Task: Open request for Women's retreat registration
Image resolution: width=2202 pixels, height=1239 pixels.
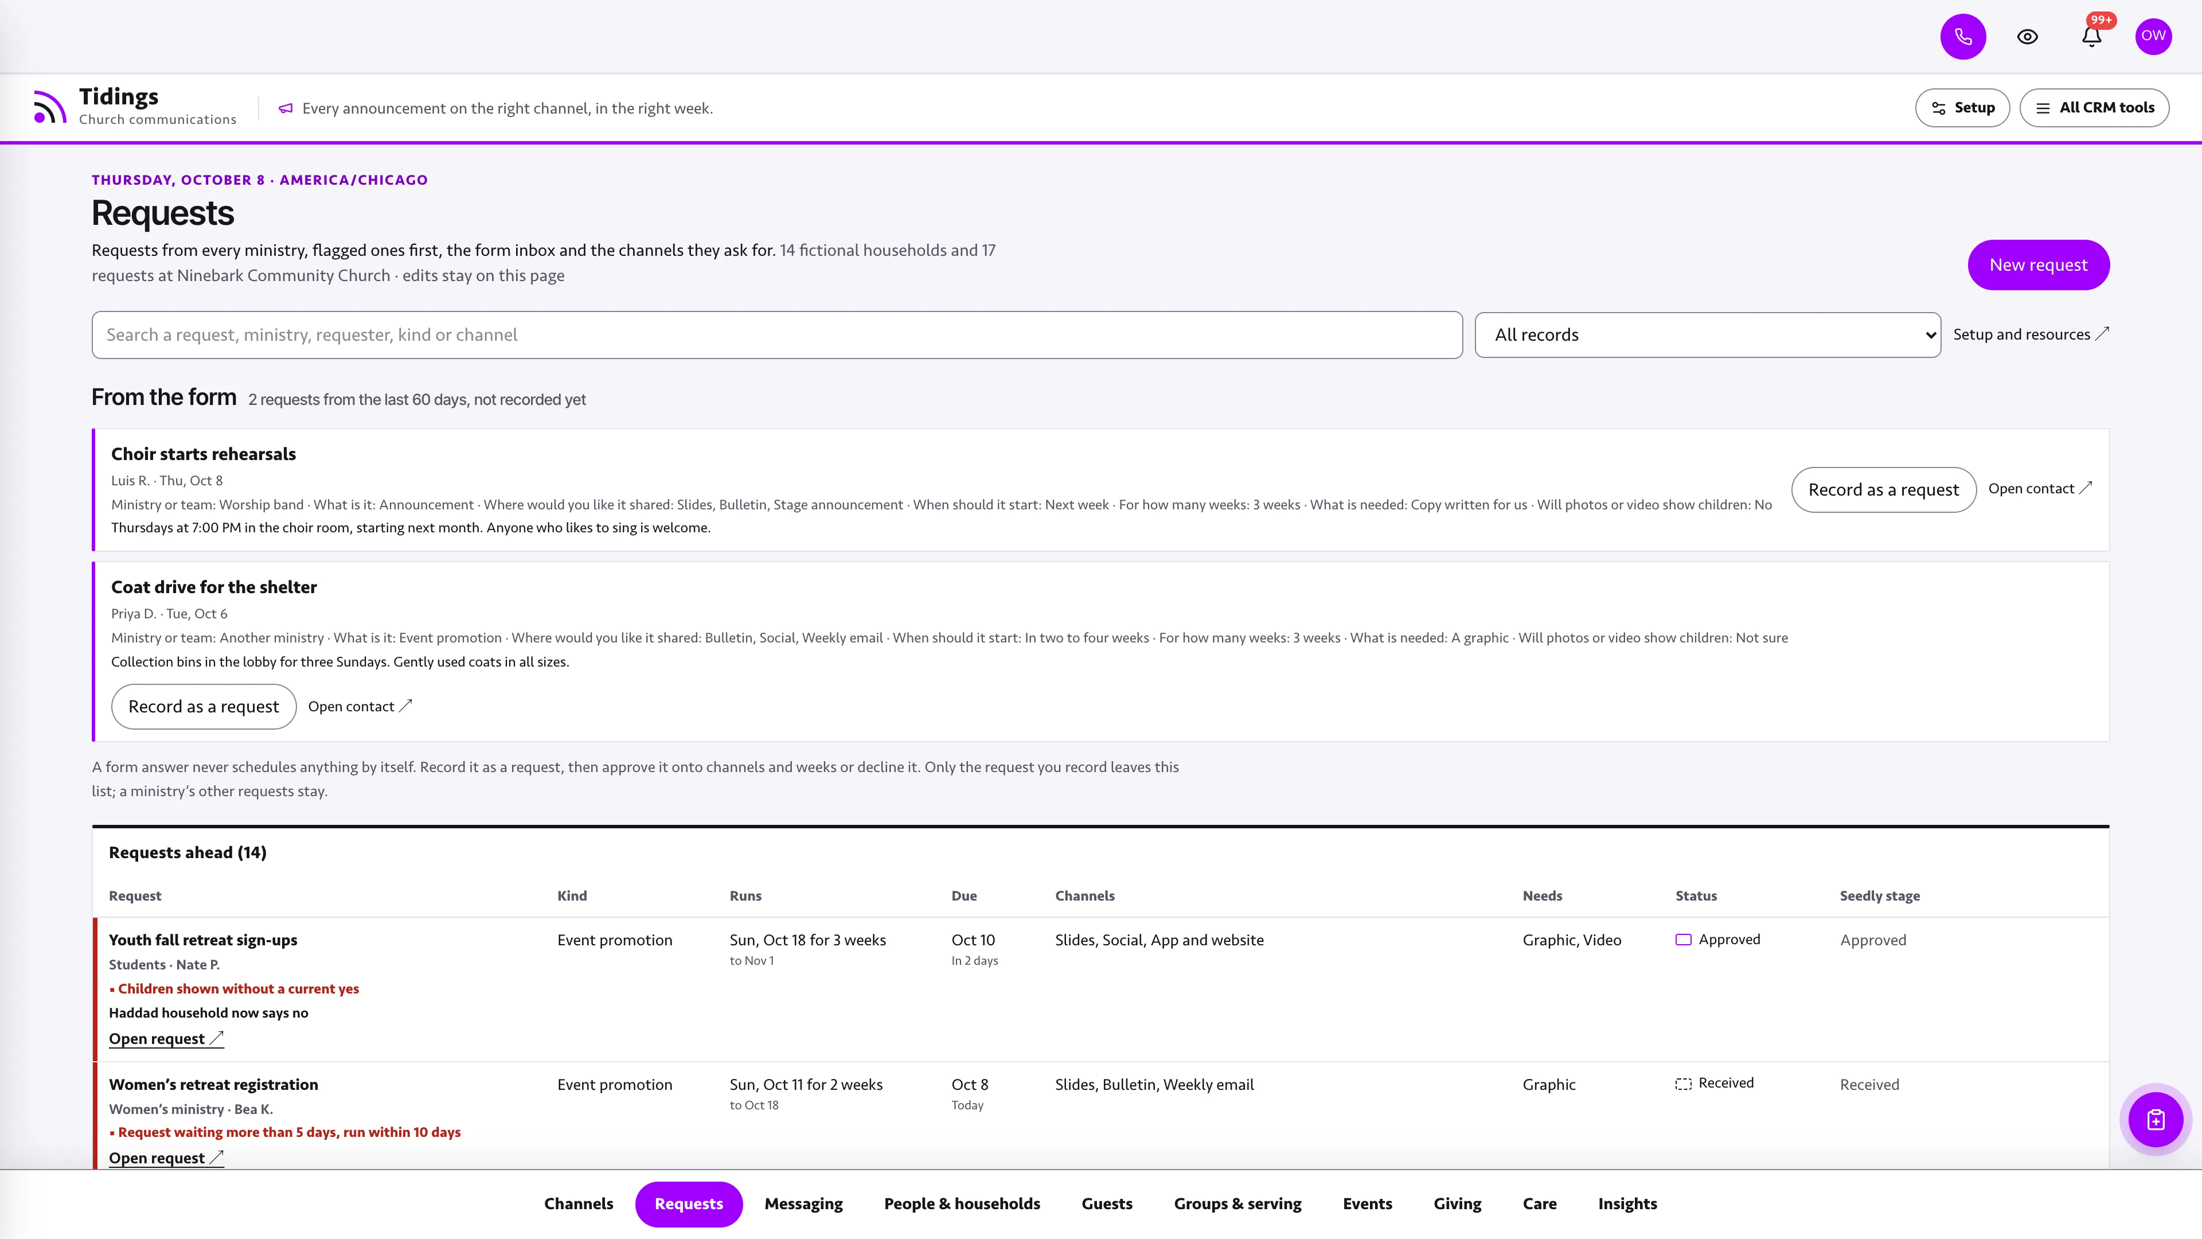Action: [166, 1158]
